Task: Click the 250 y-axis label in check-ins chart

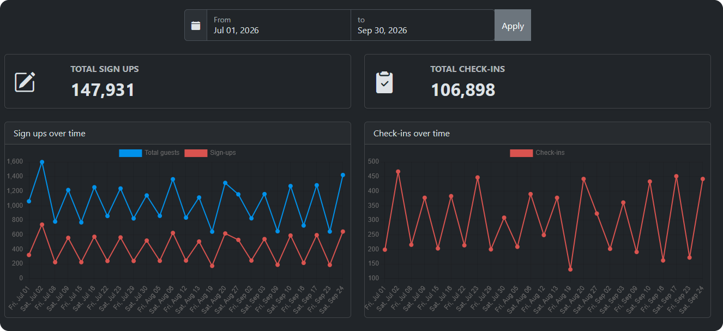Action: coord(373,234)
